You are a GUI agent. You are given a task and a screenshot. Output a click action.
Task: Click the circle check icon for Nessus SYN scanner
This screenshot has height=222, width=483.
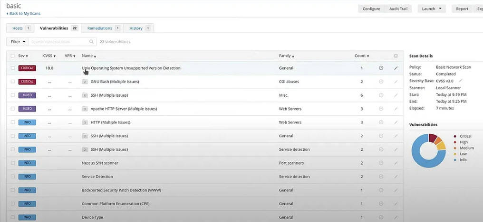(381, 163)
